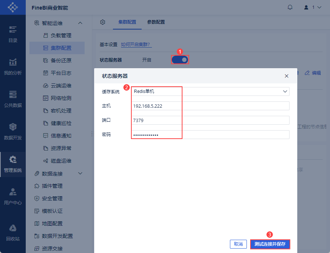This screenshot has height=253, width=330.
Task: Open 管理系统 gear icon in sidebar
Action: click(13, 159)
